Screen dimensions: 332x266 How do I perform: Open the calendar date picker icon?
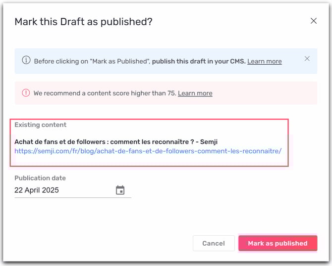pyautogui.click(x=120, y=190)
